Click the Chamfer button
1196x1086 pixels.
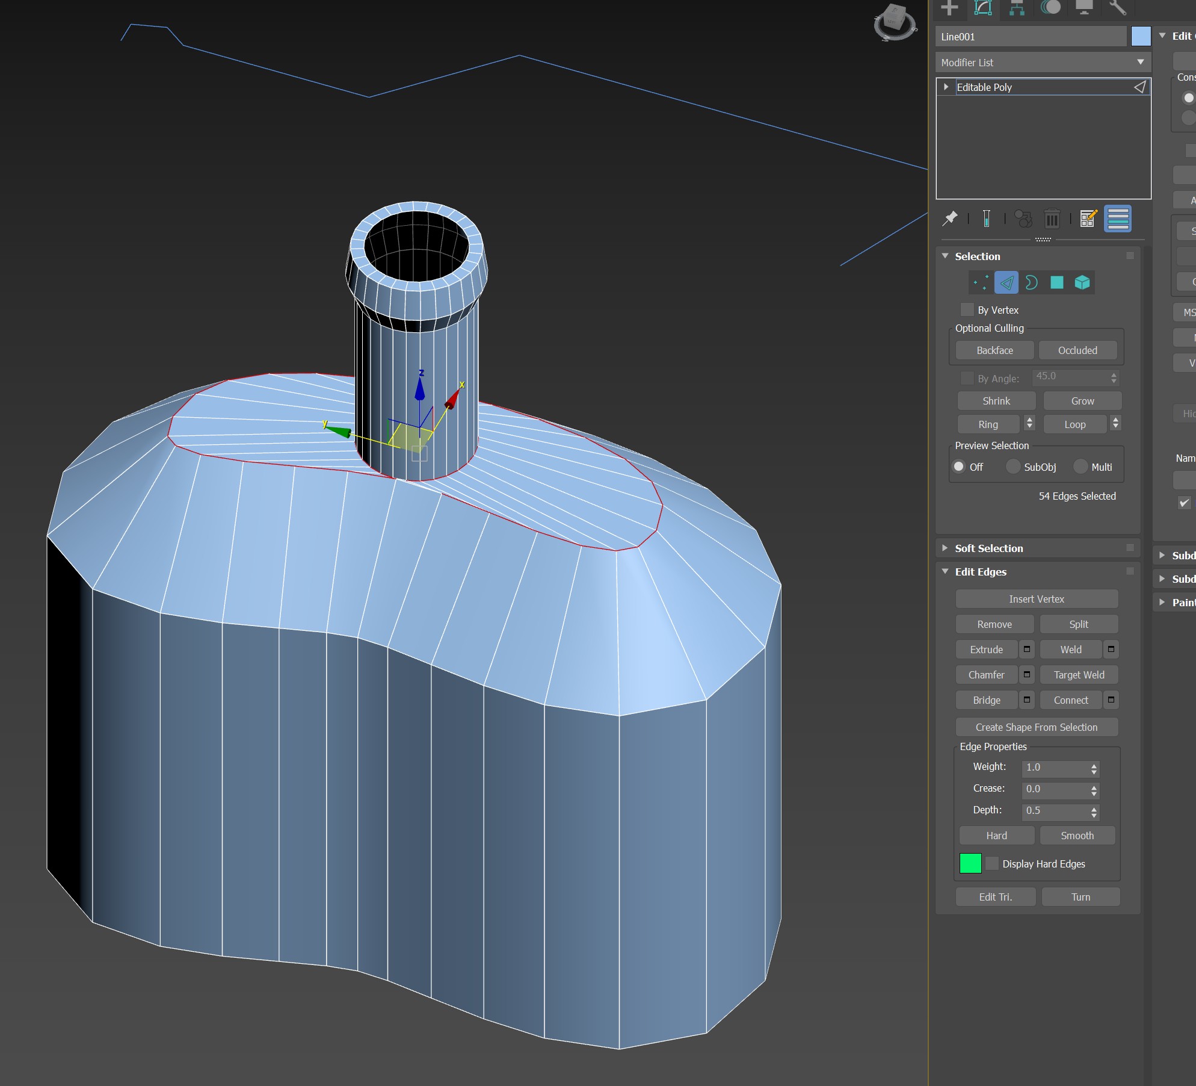tap(986, 675)
